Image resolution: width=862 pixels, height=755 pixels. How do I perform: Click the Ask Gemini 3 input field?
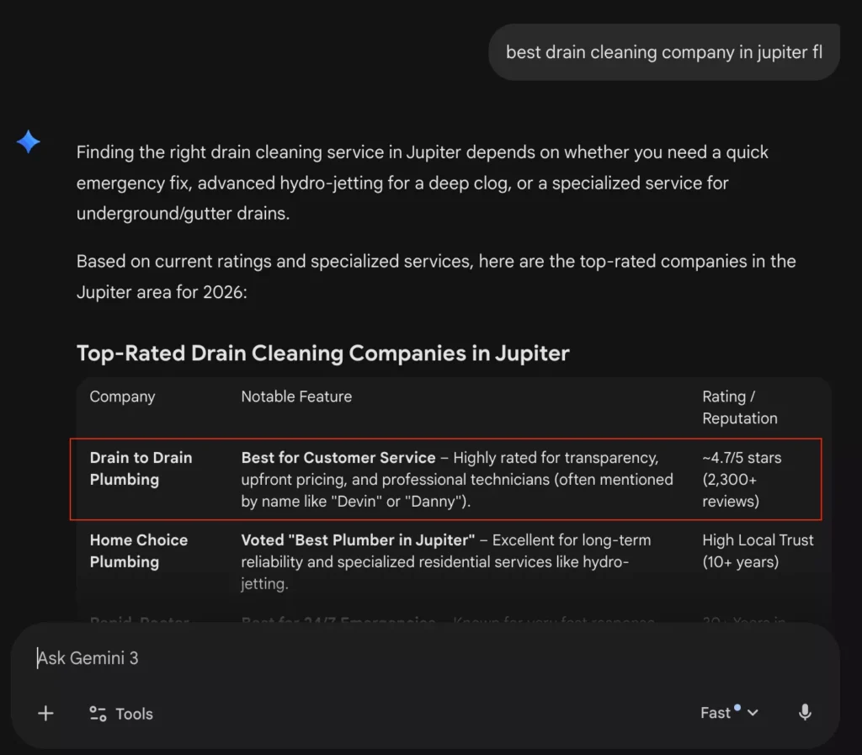[88, 658]
